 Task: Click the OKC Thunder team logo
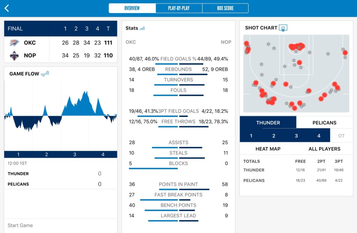click(15, 43)
